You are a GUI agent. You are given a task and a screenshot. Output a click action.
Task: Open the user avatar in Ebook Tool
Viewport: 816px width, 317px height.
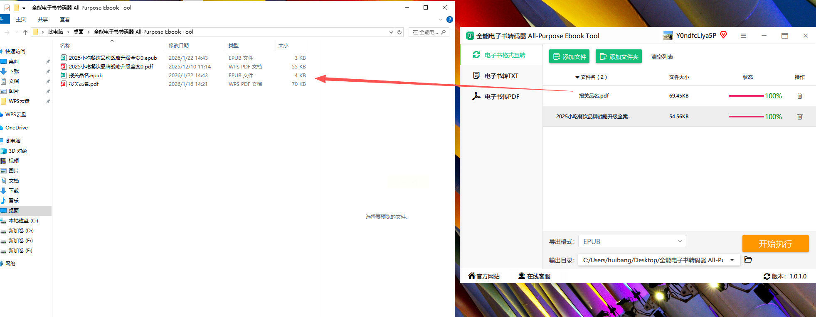(x=668, y=36)
